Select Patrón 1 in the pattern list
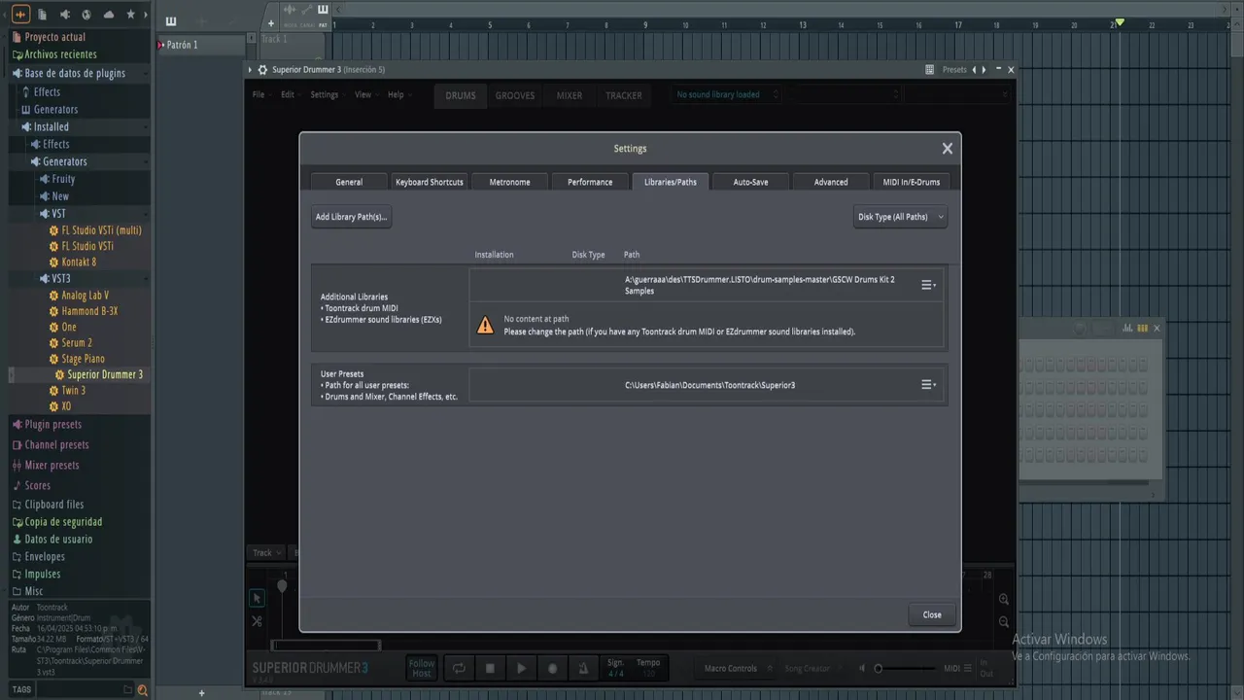The width and height of the screenshot is (1244, 700). point(201,45)
